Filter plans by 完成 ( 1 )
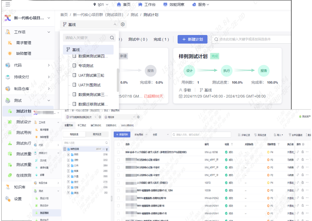Viewport: 312px width, 221px height. click(161, 40)
